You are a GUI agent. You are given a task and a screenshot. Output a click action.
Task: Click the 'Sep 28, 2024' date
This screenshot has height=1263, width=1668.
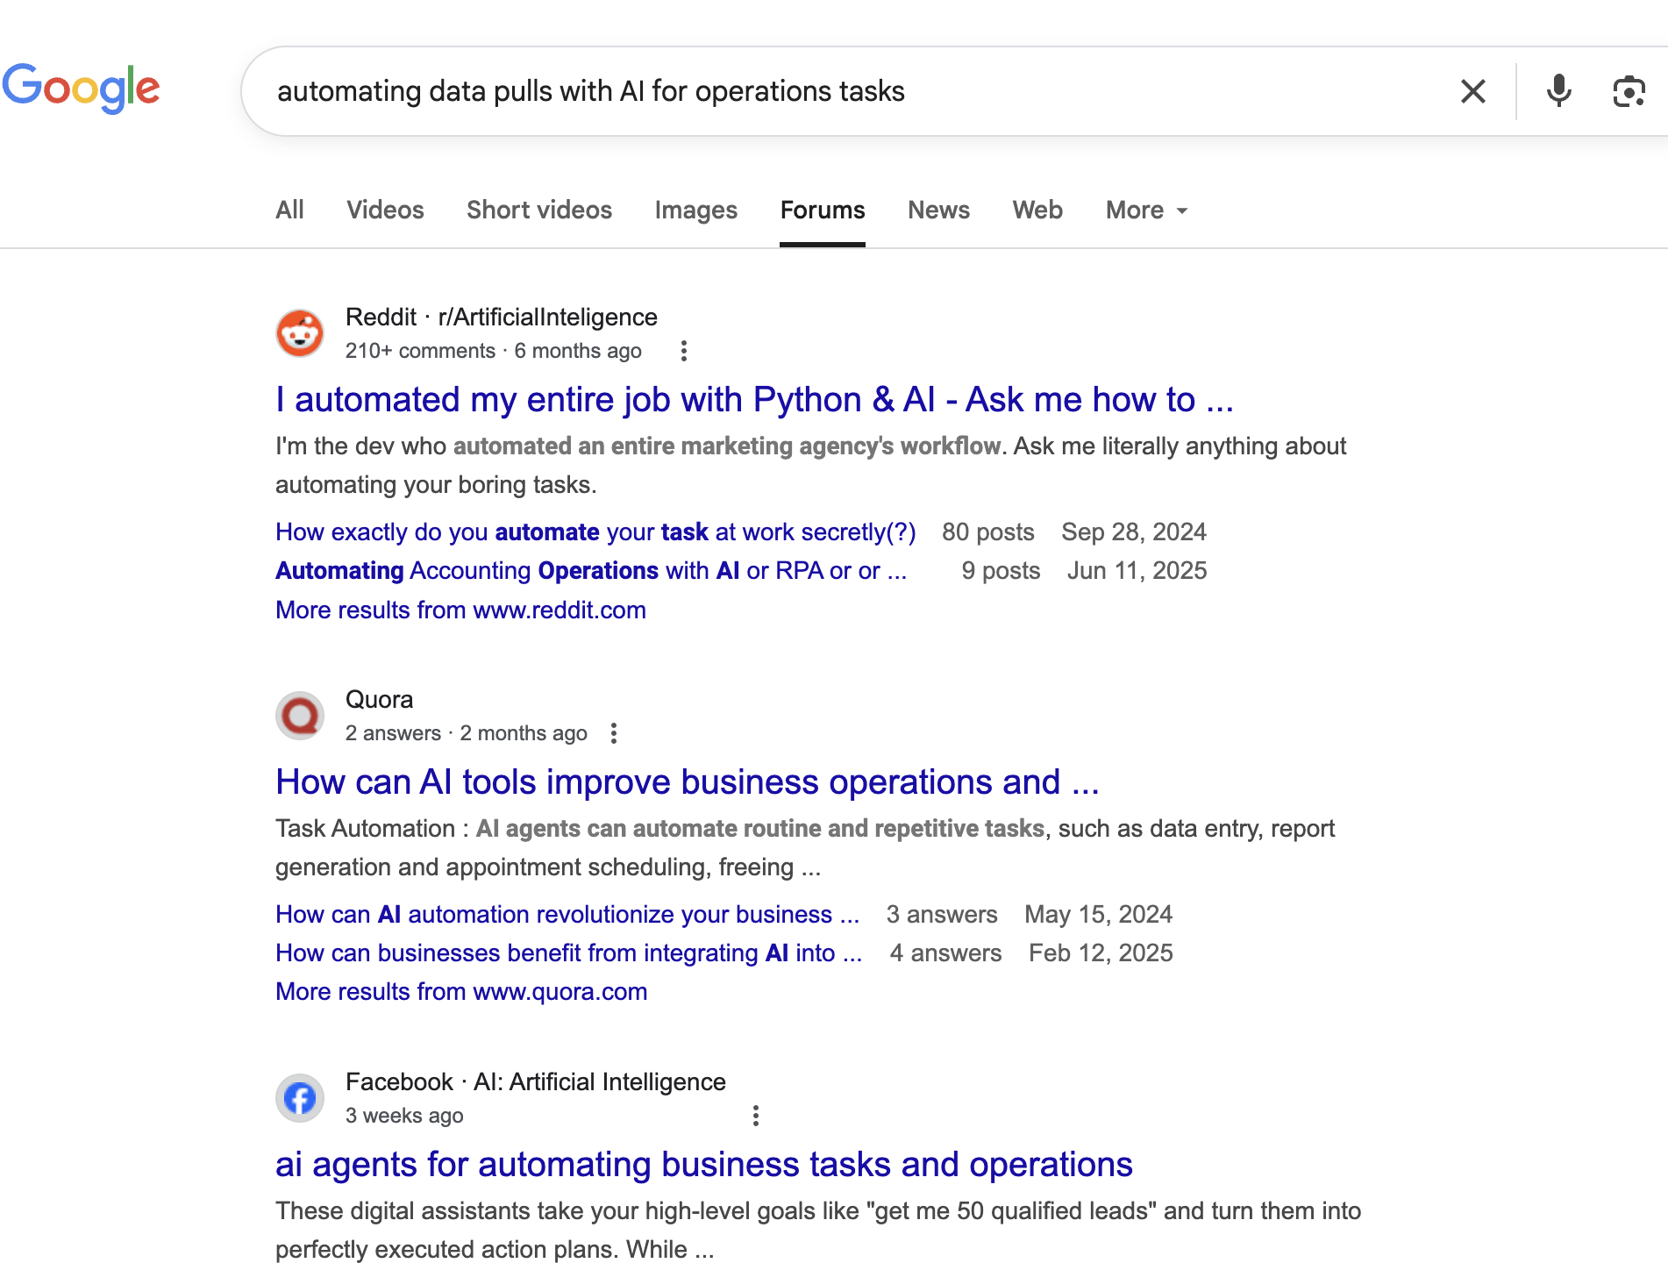click(1134, 532)
